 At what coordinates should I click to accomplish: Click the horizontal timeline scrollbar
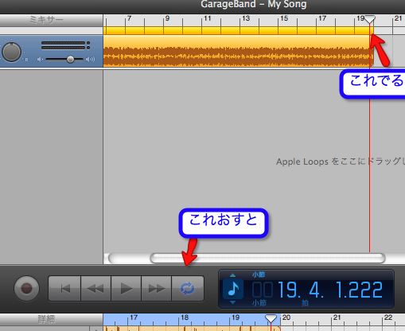click(x=267, y=258)
